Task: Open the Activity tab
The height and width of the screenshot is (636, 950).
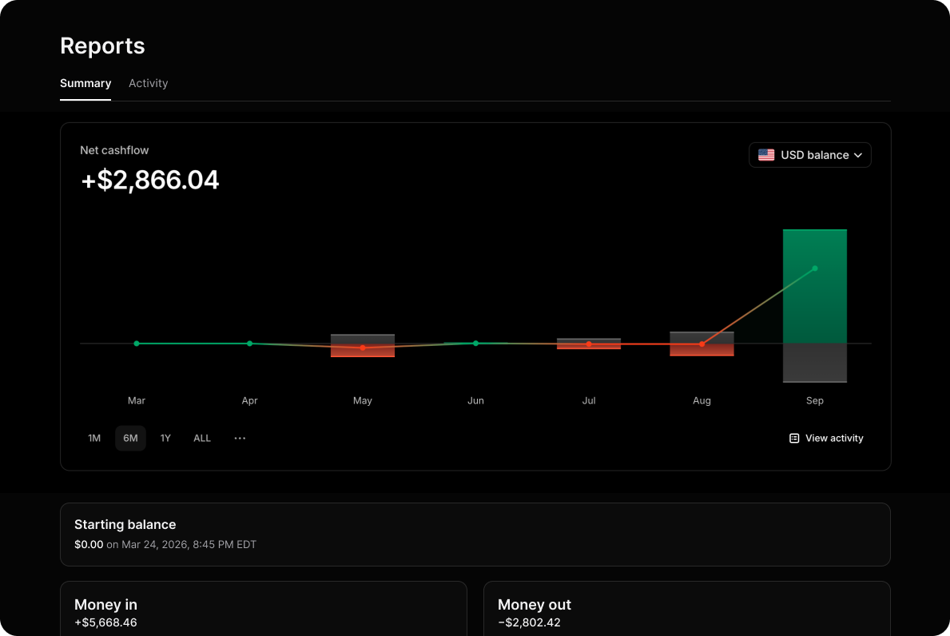Action: (x=148, y=83)
